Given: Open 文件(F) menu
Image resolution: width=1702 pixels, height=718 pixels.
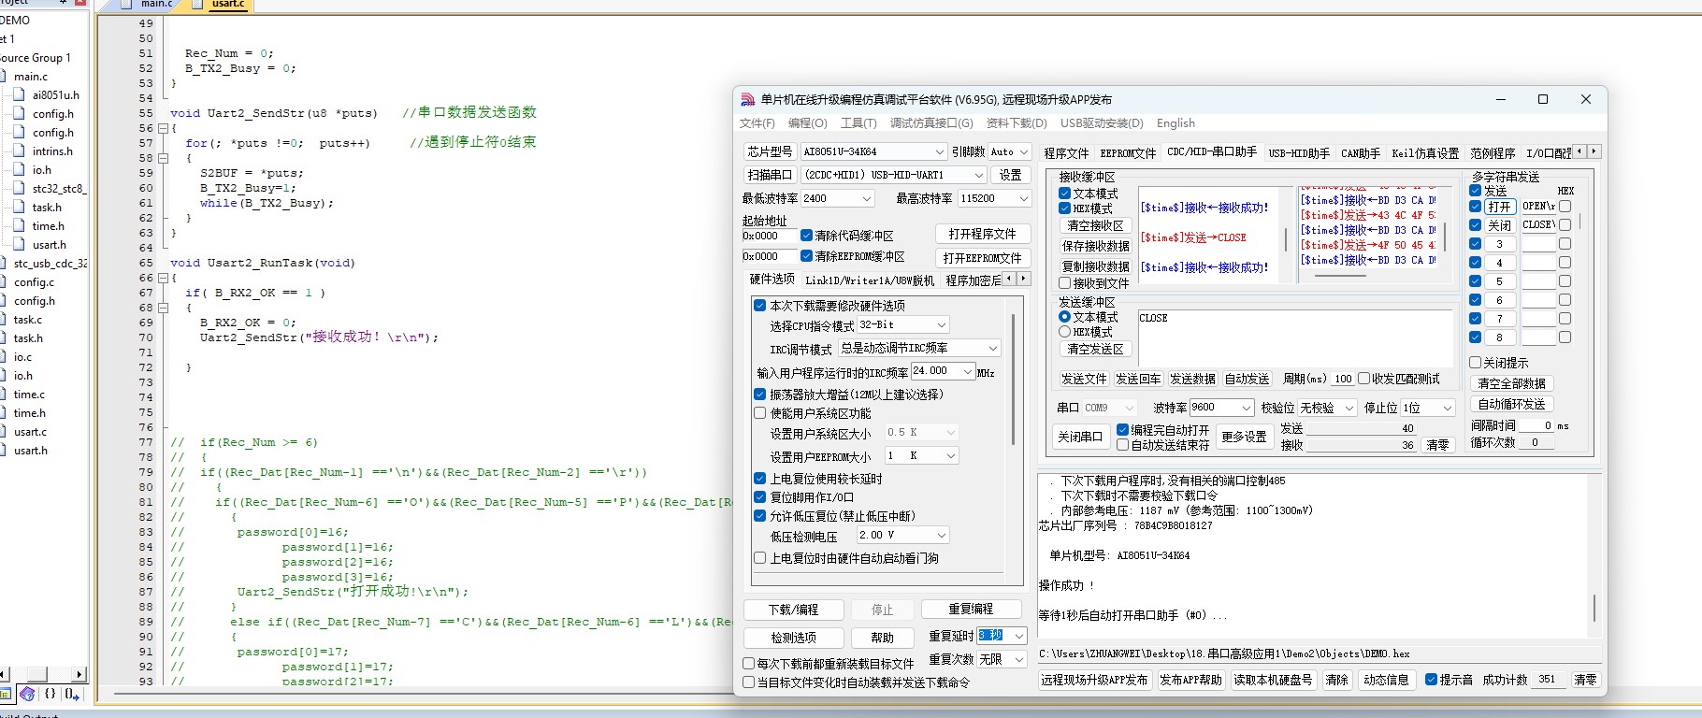Looking at the screenshot, I should (757, 123).
